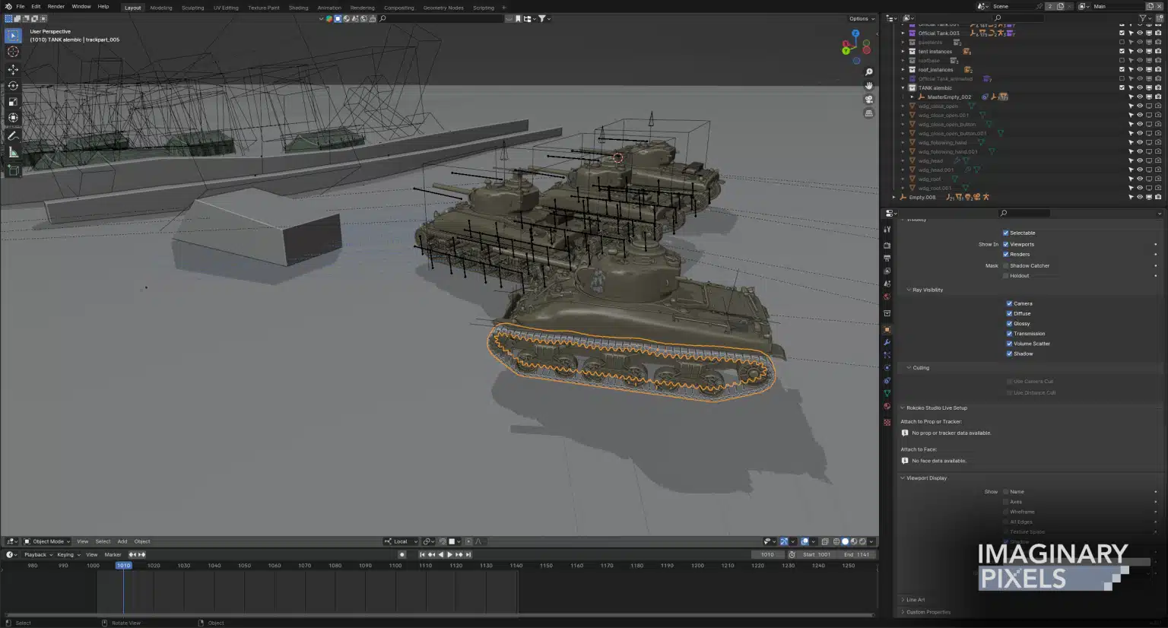Select the Measure tool
This screenshot has width=1168, height=628.
click(13, 151)
